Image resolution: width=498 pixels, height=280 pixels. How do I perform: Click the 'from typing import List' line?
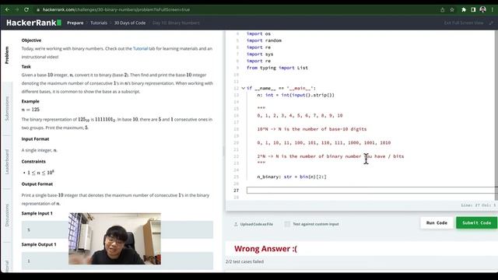(x=277, y=68)
